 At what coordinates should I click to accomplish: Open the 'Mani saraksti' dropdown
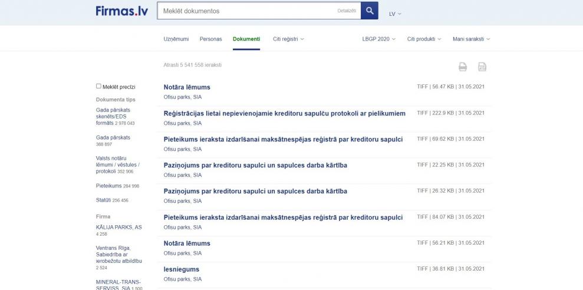point(471,39)
